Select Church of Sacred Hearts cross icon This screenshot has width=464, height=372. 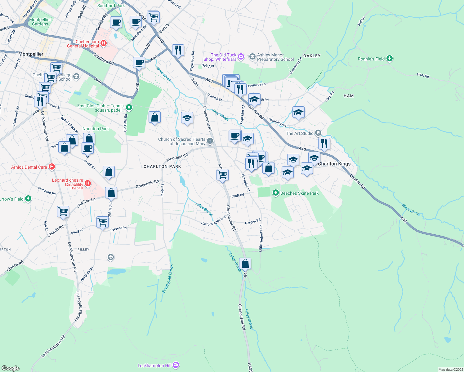(210, 141)
